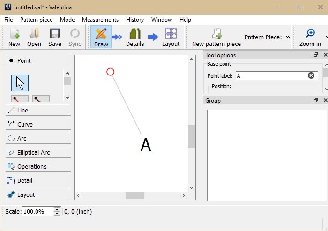Click canvas scroll right arrow

(184, 196)
